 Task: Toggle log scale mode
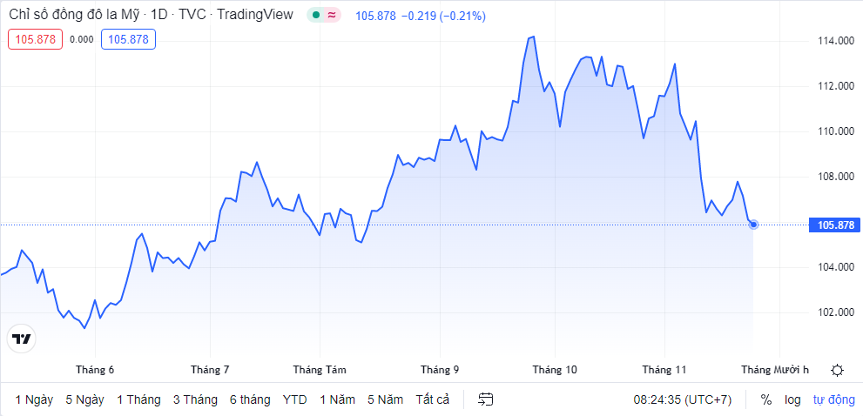(x=792, y=399)
